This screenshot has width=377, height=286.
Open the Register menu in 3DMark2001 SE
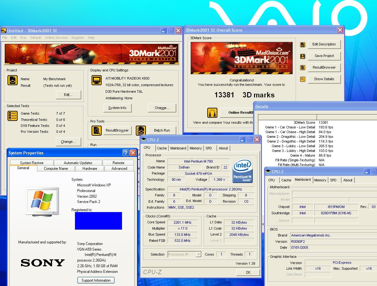[x=77, y=38]
